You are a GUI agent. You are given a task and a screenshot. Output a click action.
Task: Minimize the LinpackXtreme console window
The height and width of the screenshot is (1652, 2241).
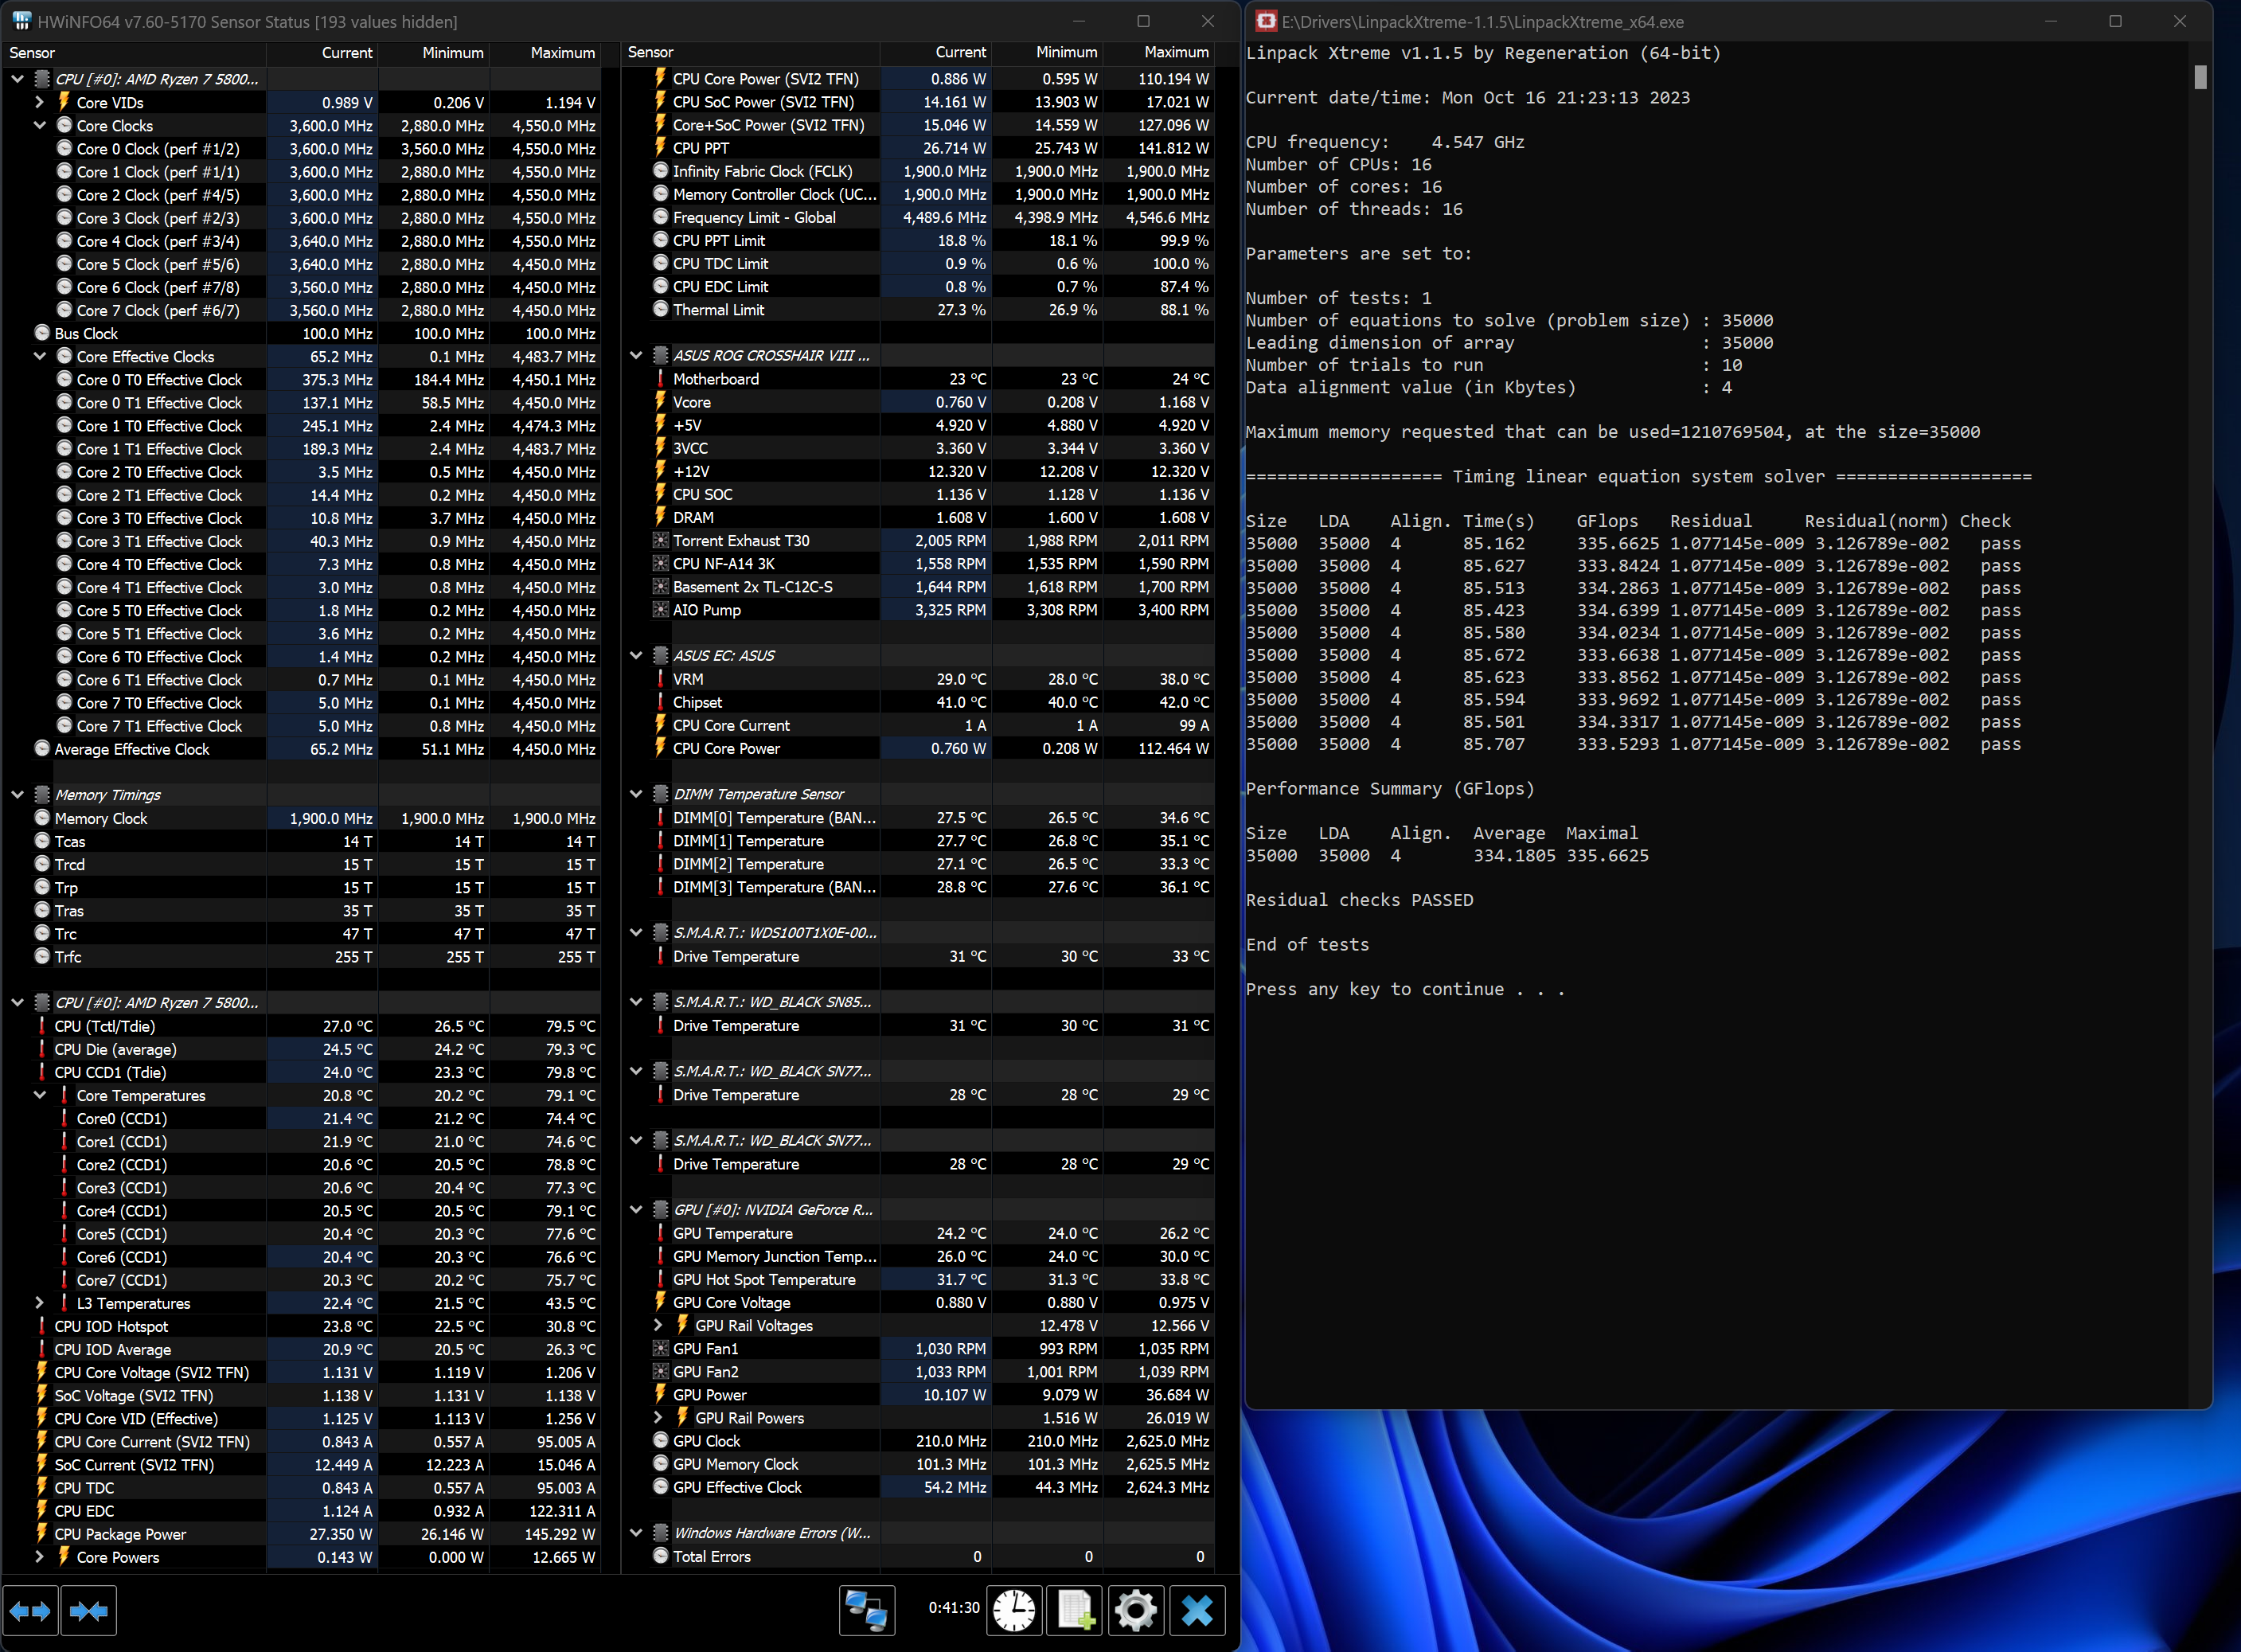(2051, 21)
